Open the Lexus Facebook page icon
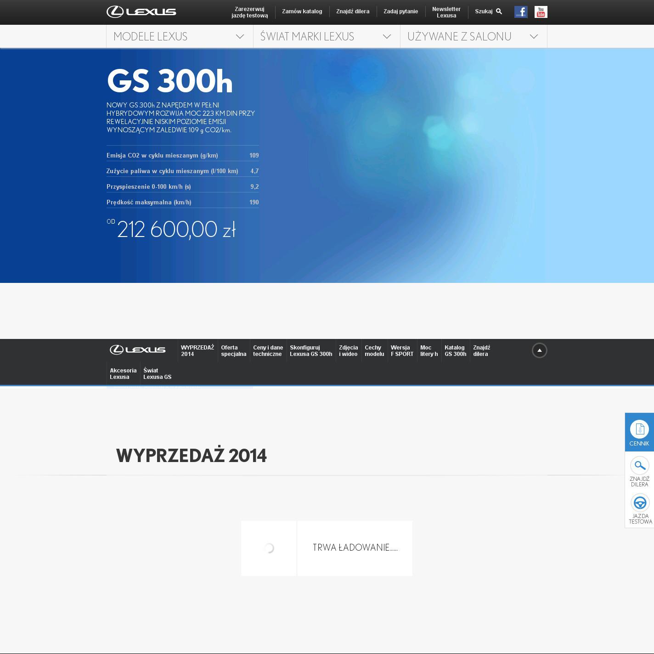Image resolution: width=654 pixels, height=654 pixels. click(x=521, y=12)
